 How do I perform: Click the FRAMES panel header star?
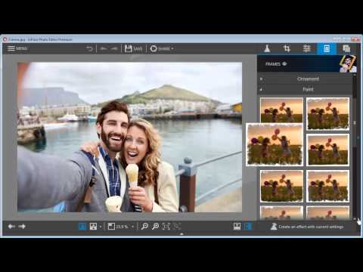(284, 63)
